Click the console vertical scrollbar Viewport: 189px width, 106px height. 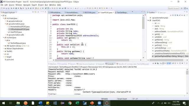187,73
